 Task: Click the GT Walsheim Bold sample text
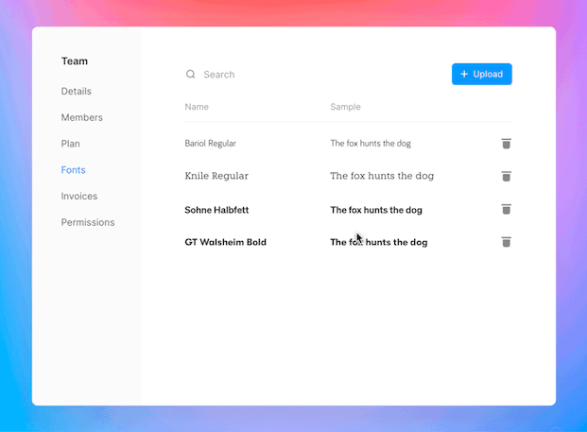[379, 242]
